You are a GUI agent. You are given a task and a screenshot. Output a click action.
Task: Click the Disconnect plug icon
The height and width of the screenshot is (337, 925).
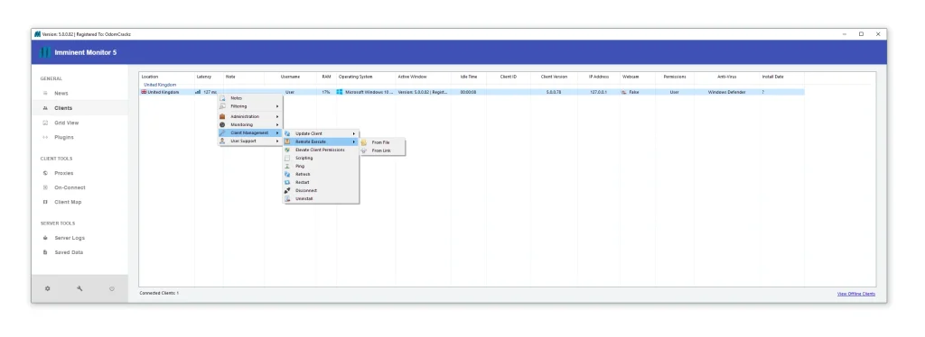pyautogui.click(x=287, y=190)
